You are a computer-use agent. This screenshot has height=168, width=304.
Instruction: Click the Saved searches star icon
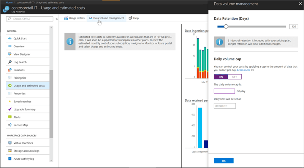tap(10, 101)
